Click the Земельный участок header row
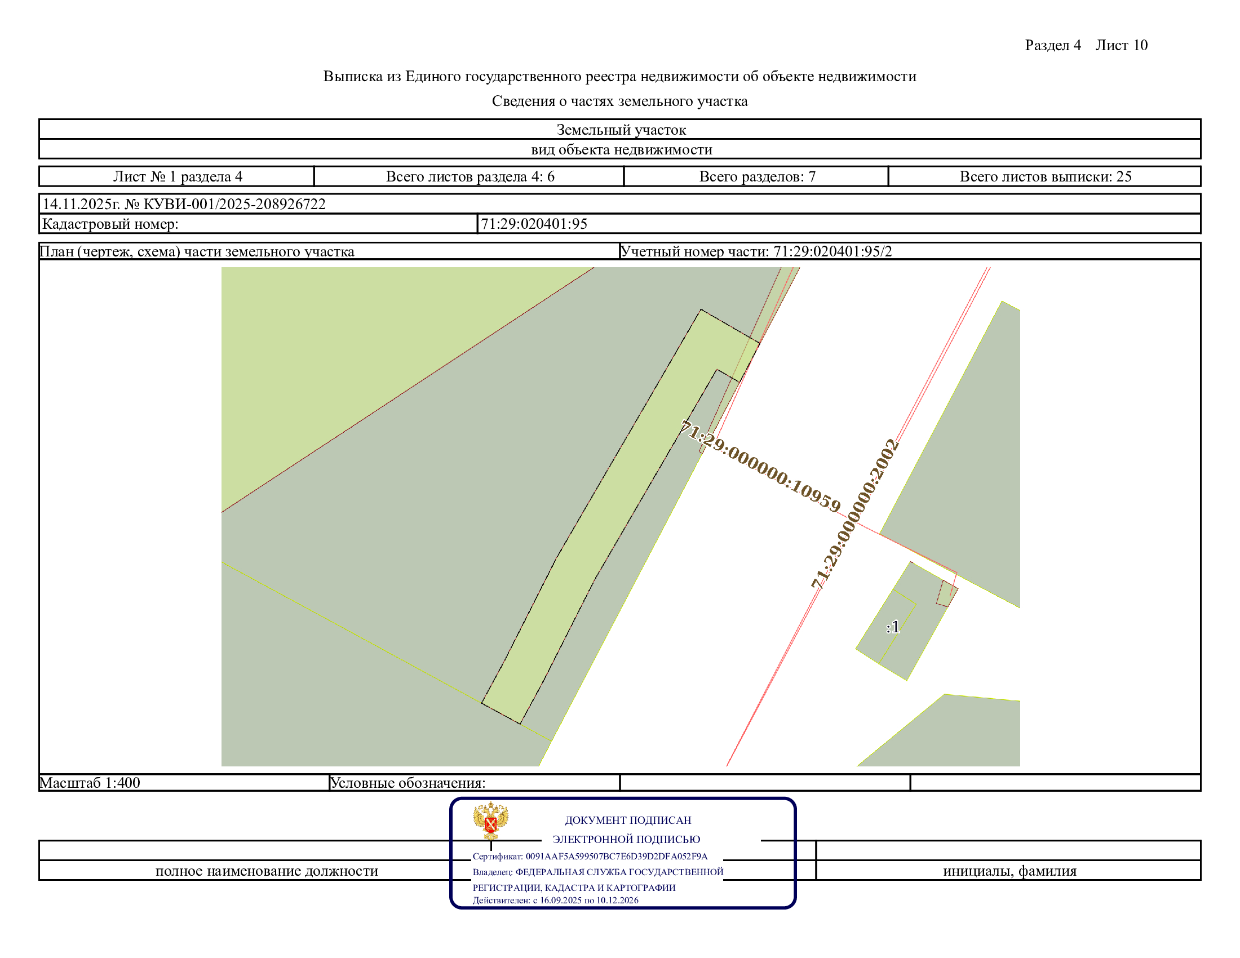Viewport: 1240px width, 958px height. [x=620, y=130]
